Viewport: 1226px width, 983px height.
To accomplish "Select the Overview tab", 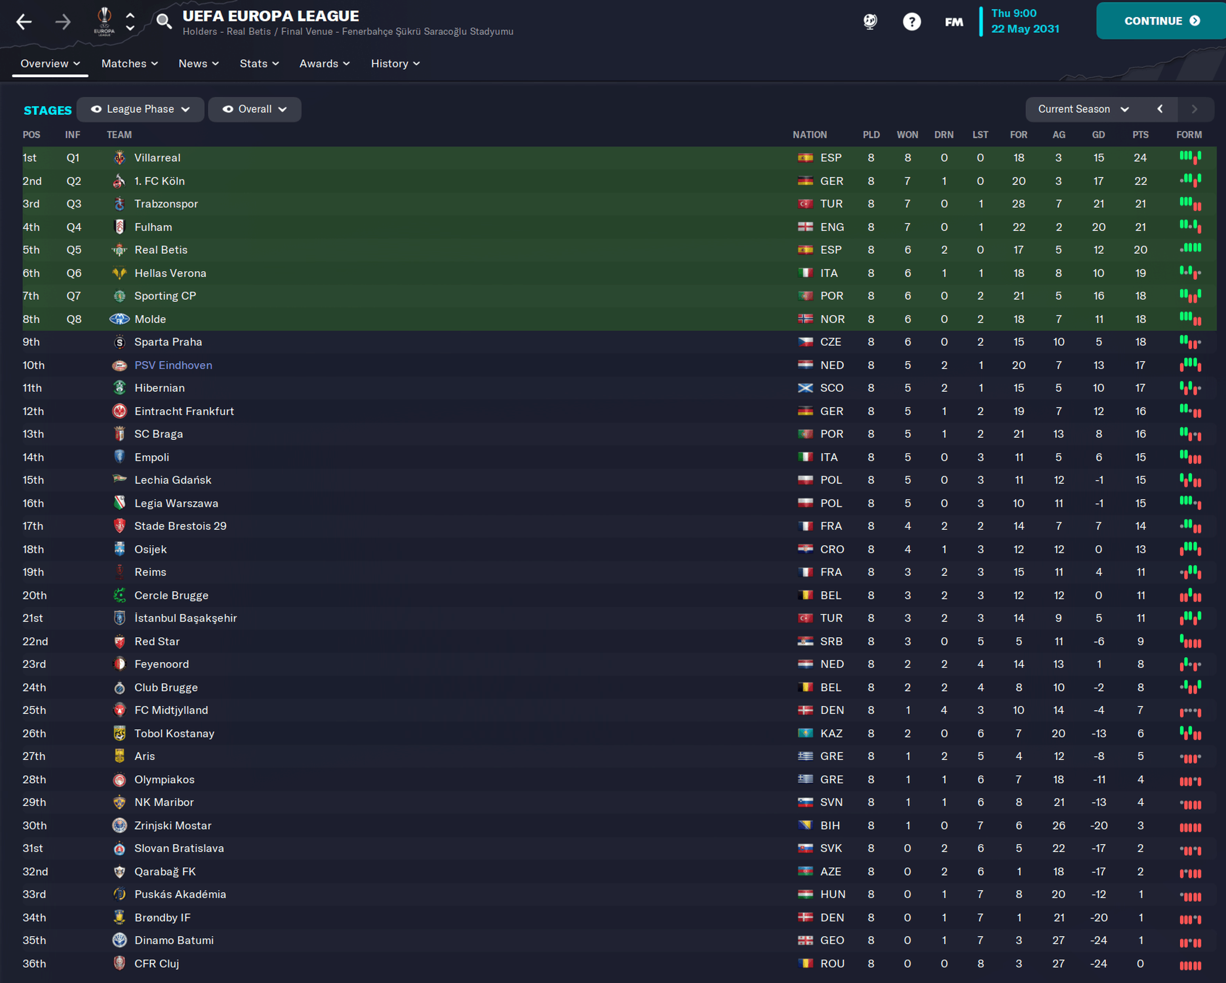I will click(x=50, y=64).
